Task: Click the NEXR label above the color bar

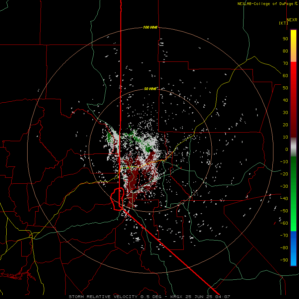Action: pos(292,20)
